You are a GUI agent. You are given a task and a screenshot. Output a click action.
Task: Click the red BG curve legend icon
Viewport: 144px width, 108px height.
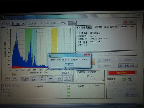click(x=14, y=75)
